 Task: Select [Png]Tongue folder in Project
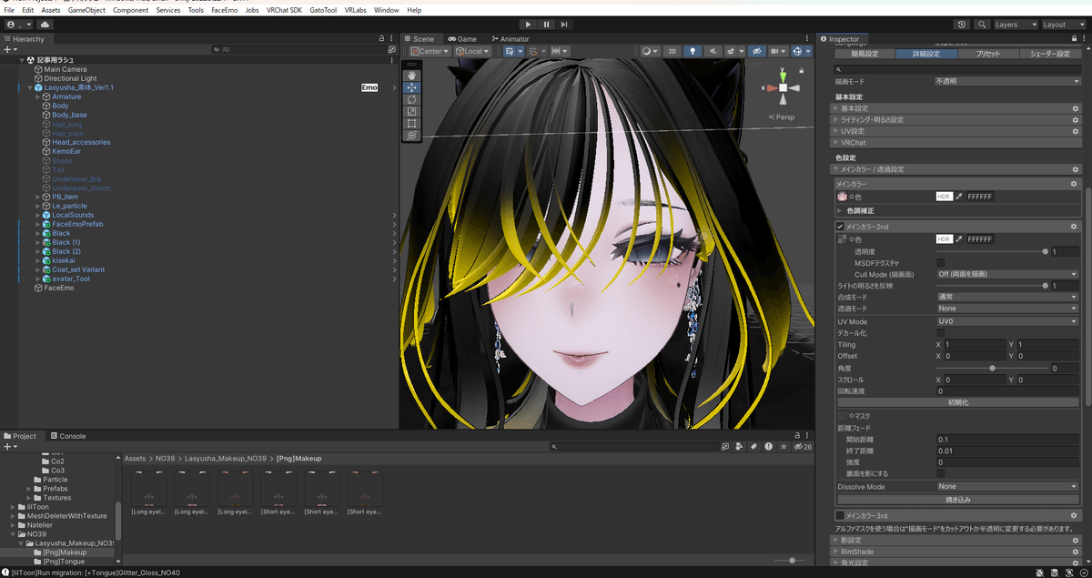point(64,562)
